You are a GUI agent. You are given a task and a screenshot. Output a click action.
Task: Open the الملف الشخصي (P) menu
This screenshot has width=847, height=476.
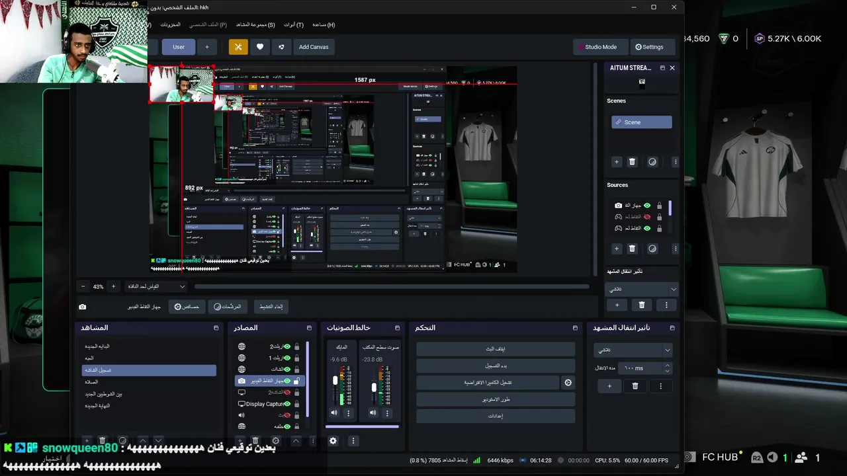tap(208, 24)
